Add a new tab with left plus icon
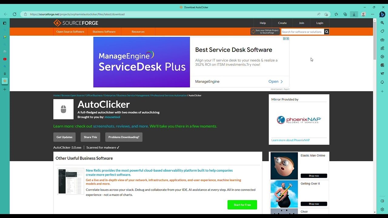This screenshot has width=388, height=218. pyautogui.click(x=5, y=89)
